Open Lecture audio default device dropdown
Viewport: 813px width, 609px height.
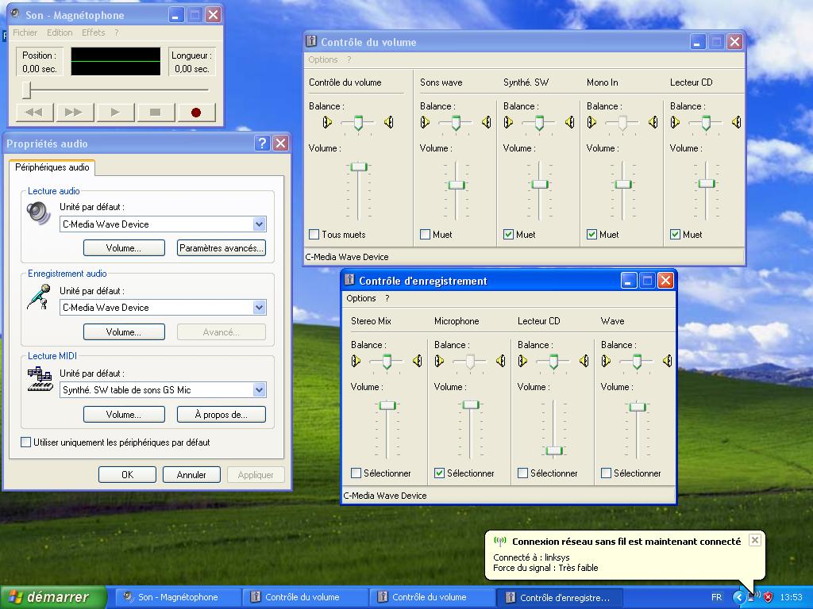click(x=259, y=224)
